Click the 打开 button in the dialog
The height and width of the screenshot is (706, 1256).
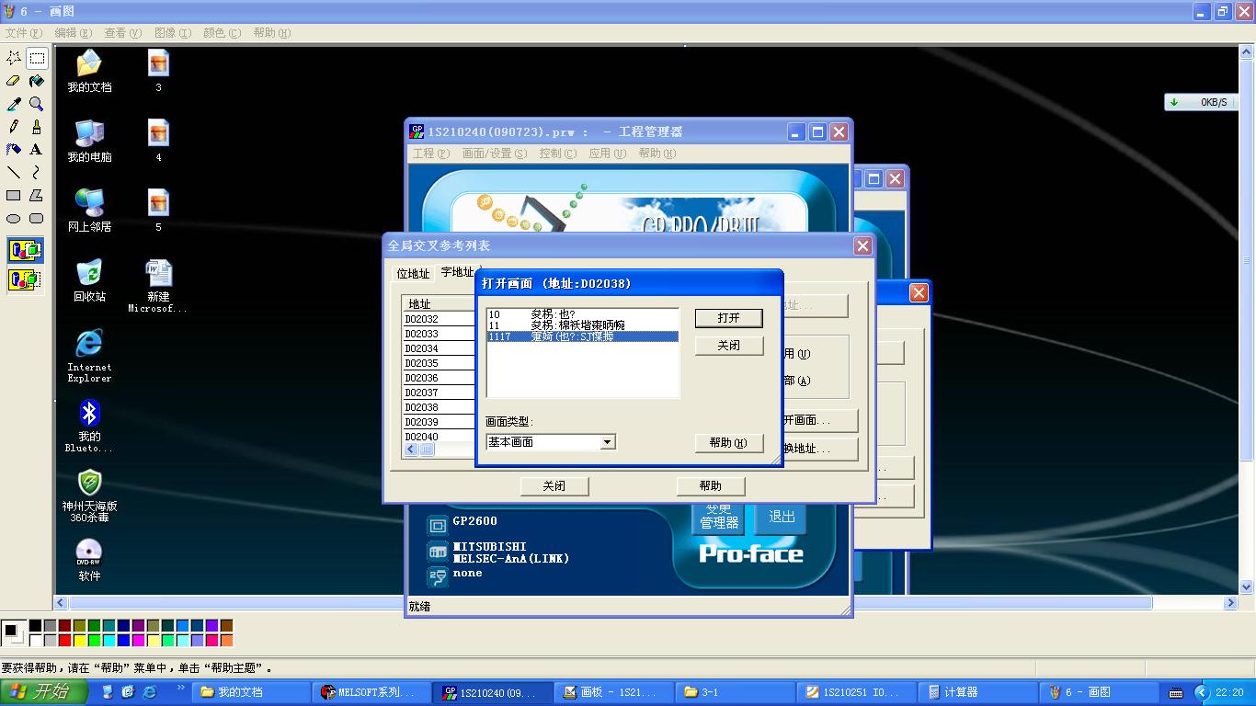coord(728,318)
